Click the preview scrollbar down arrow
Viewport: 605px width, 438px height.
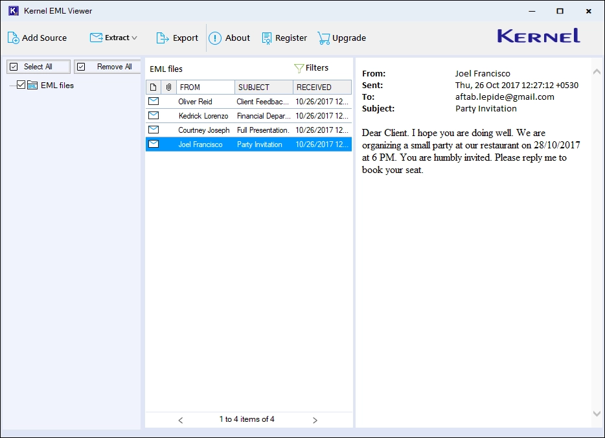point(597,413)
